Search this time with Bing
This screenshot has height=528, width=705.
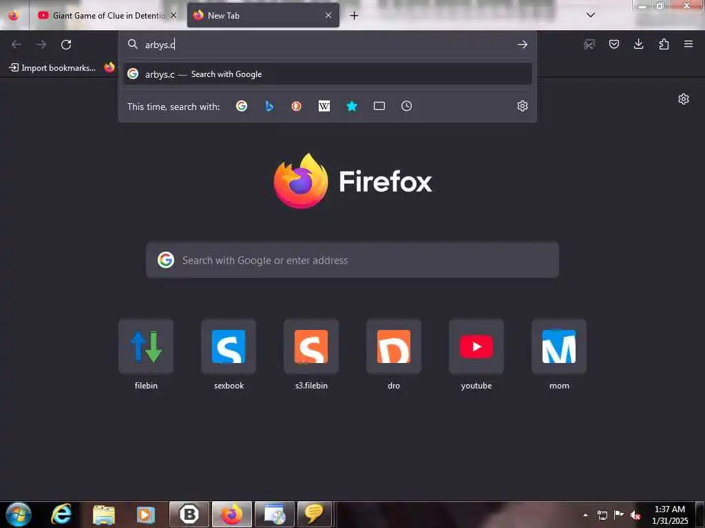[269, 106]
